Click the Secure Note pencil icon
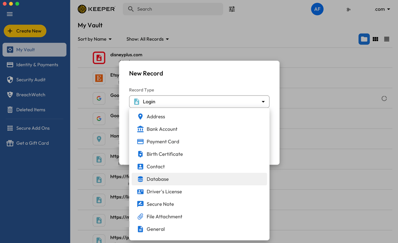 click(x=140, y=204)
